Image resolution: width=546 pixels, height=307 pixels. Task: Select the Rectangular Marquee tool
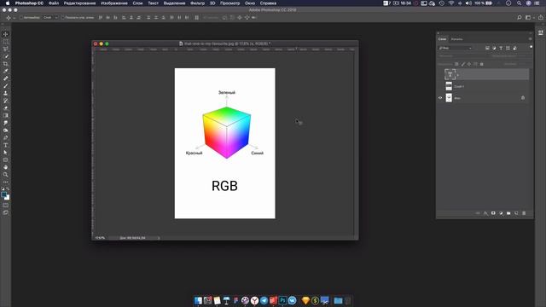pos(6,42)
